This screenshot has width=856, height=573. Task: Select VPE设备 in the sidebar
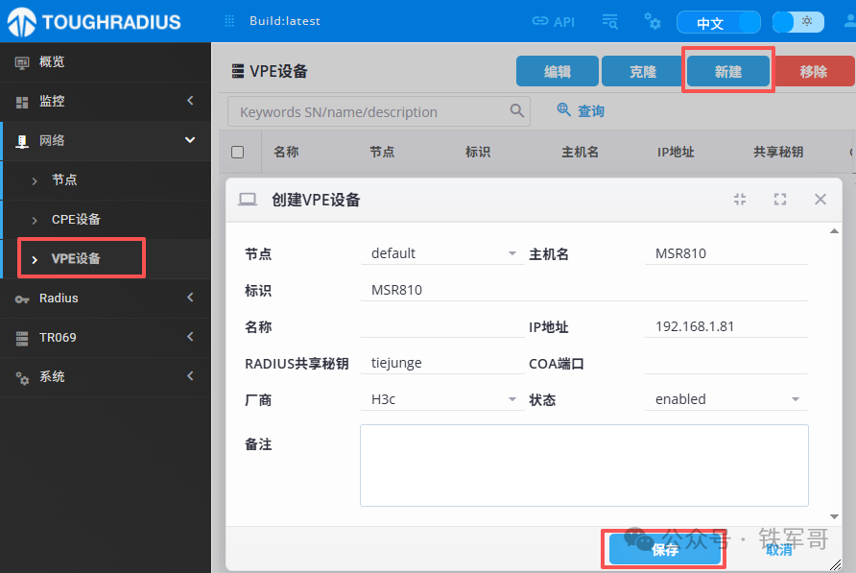point(77,258)
